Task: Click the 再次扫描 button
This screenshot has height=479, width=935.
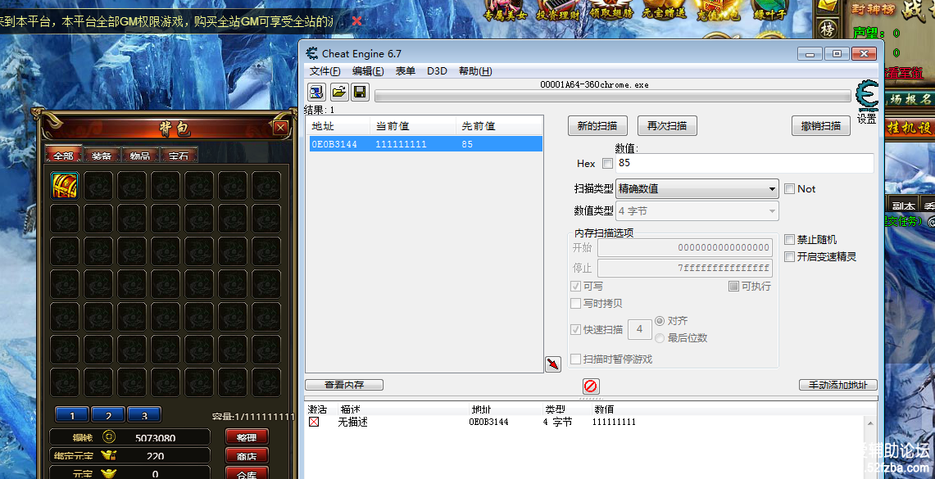Action: click(667, 126)
